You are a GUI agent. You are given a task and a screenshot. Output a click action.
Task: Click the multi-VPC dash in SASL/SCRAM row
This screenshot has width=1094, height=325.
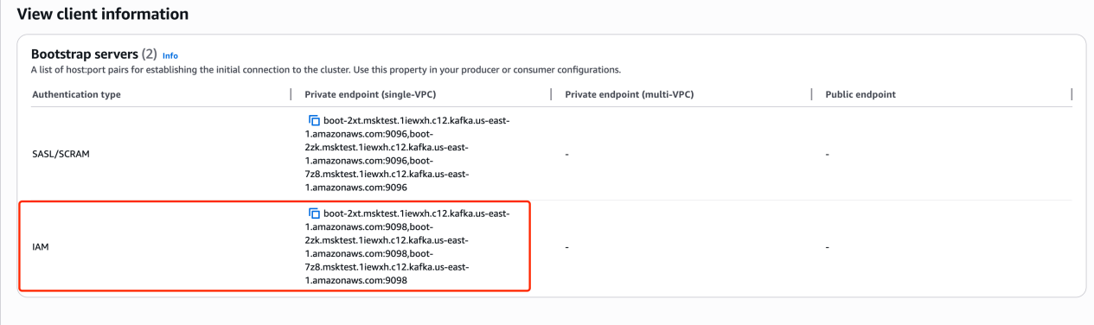566,154
